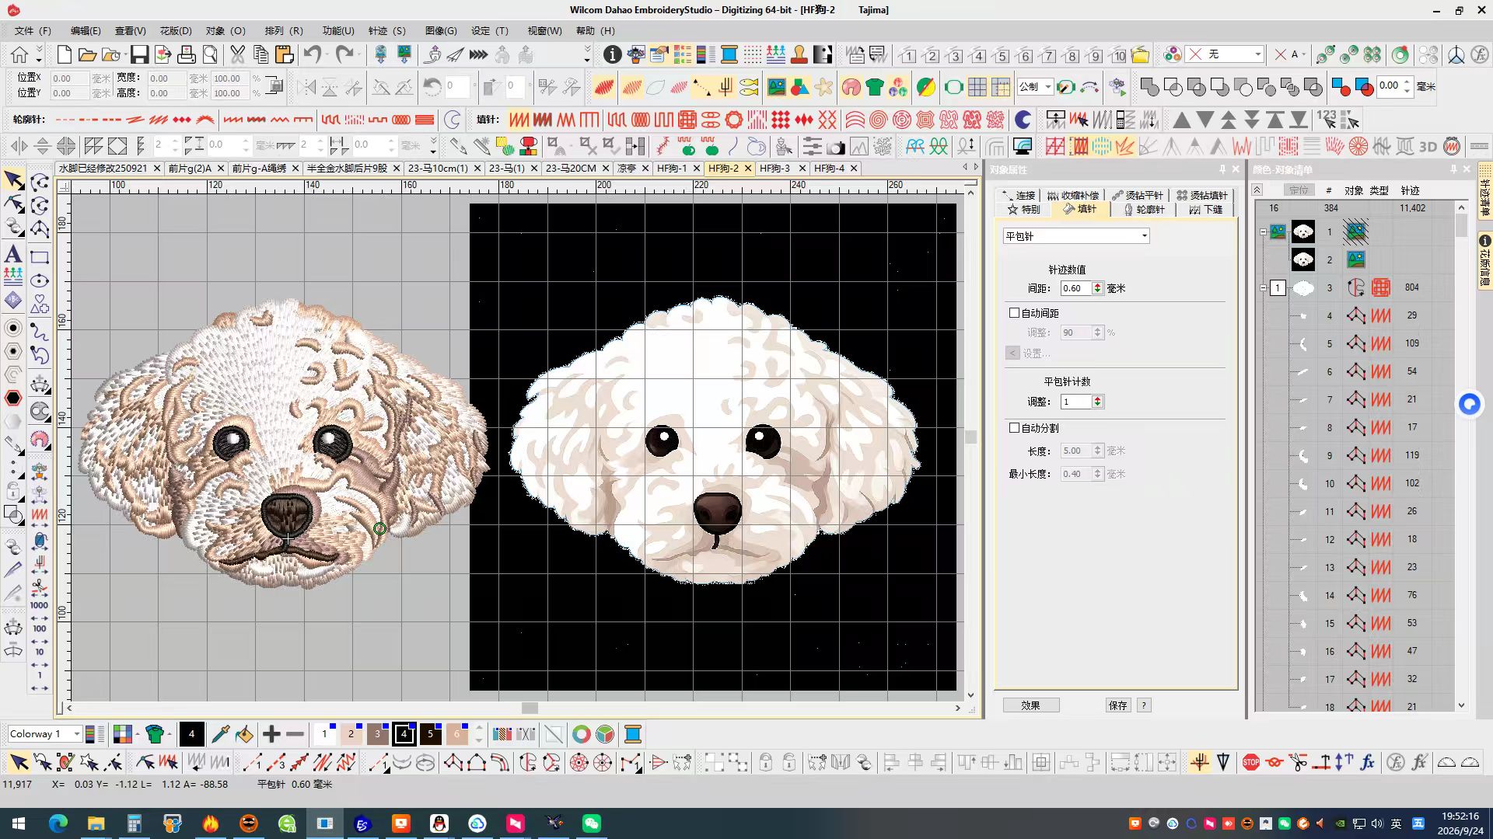Open the 针迹 (S) menu
The width and height of the screenshot is (1493, 839).
coord(387,30)
